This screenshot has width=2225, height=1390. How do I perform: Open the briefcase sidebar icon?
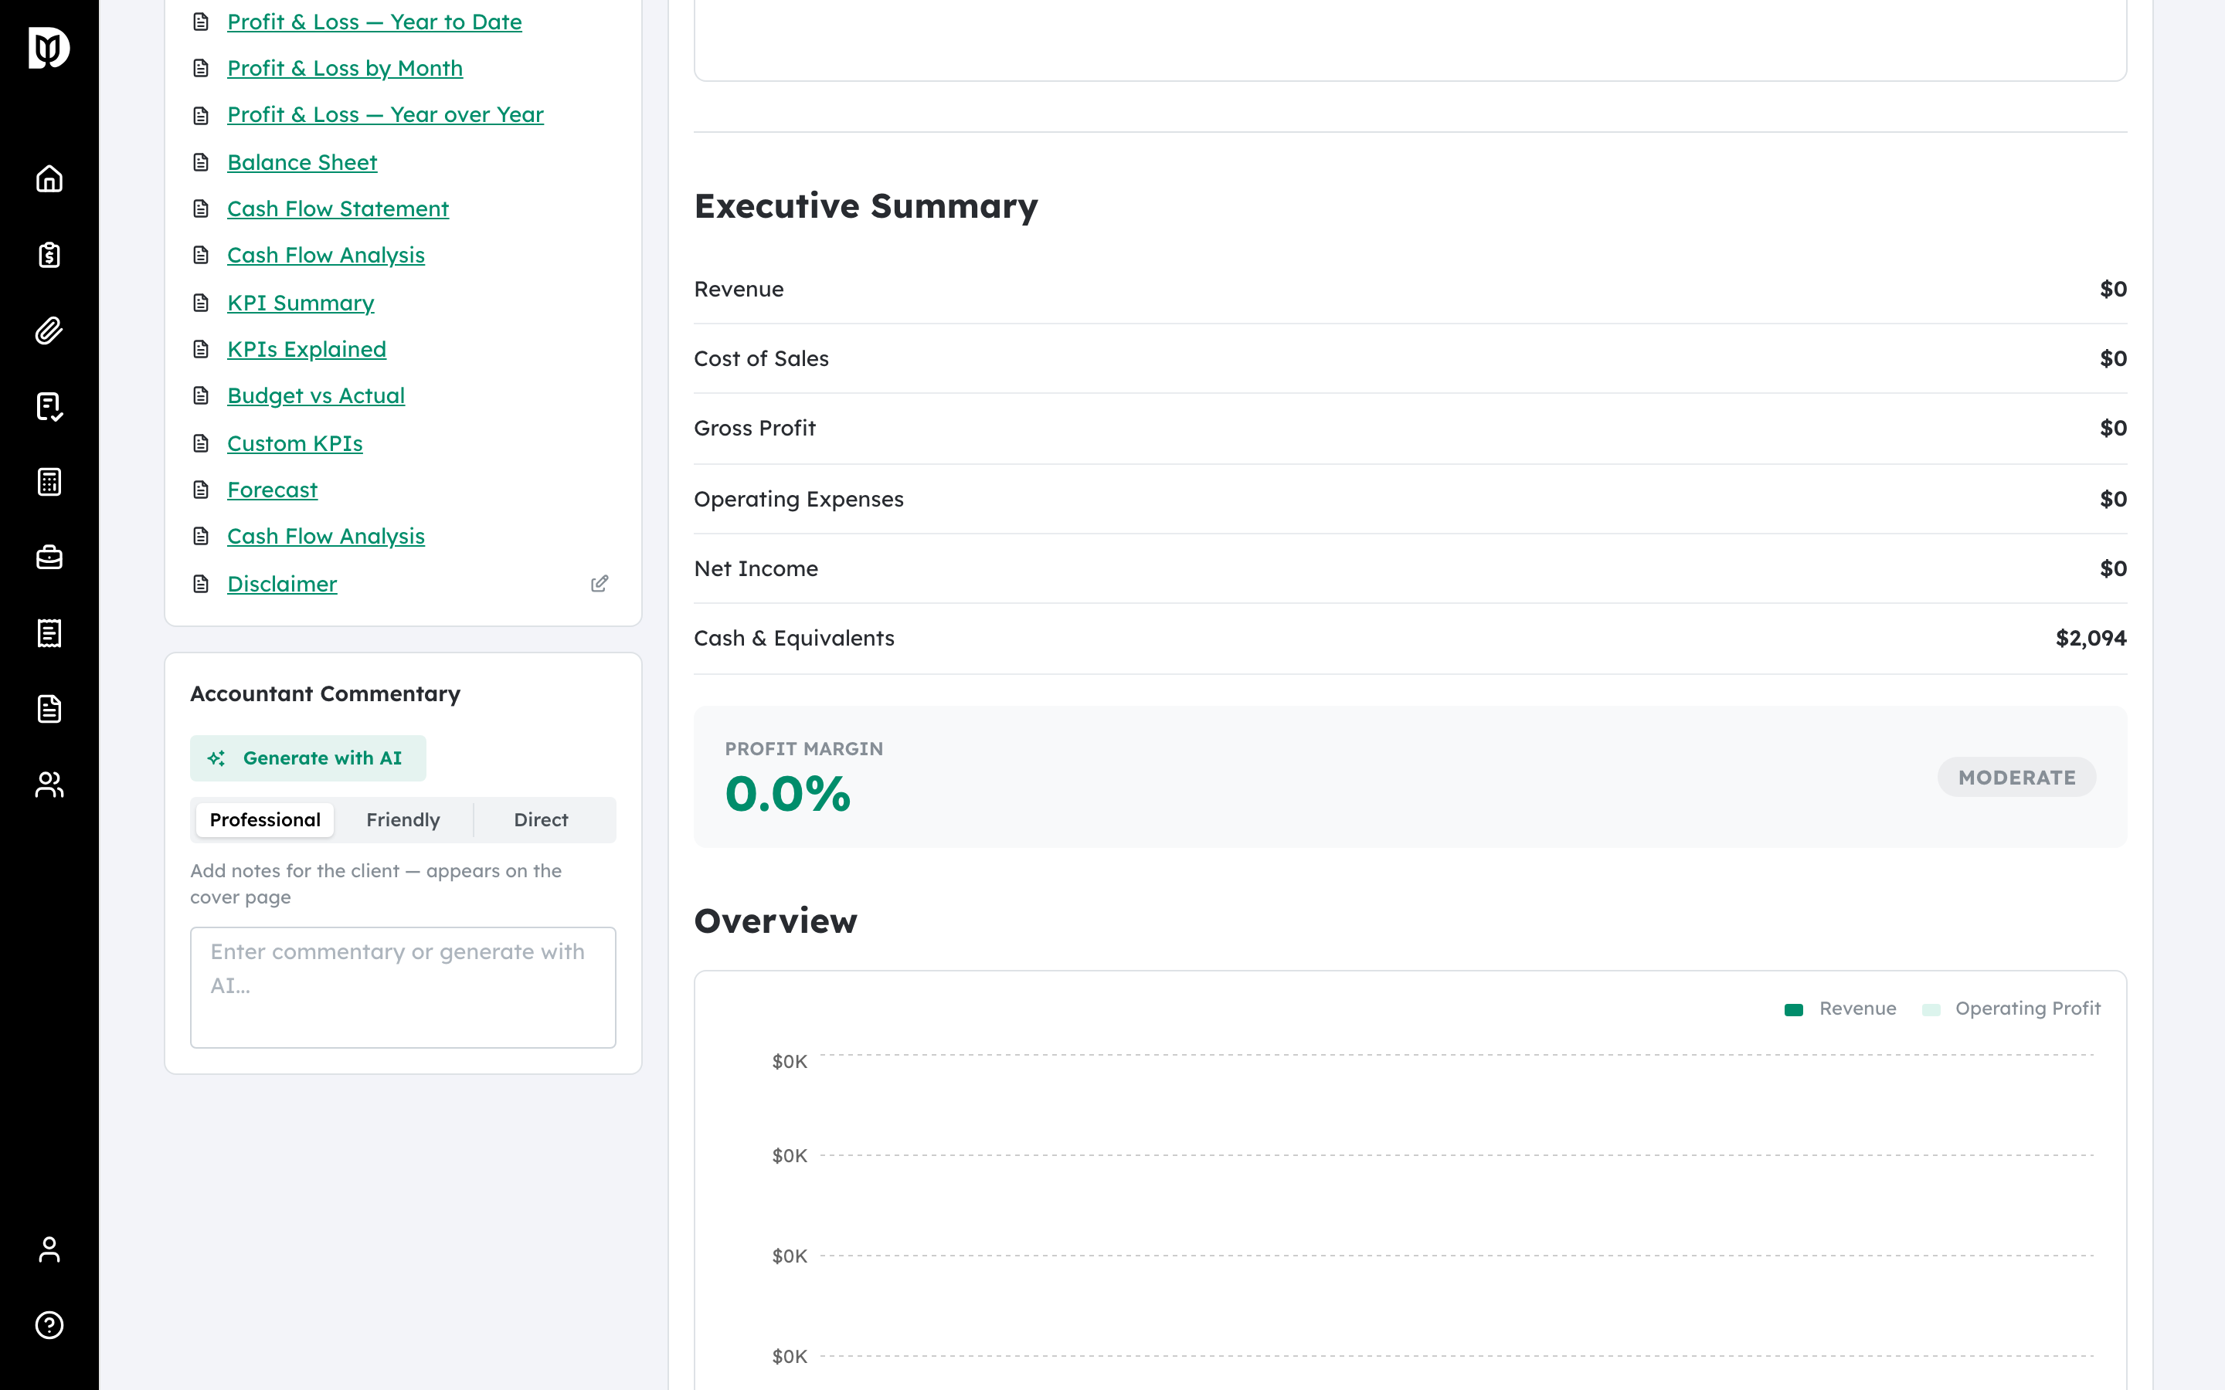click(x=49, y=557)
